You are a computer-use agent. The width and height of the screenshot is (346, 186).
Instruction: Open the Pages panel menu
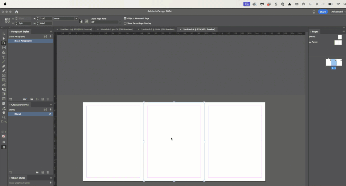pos(344,32)
